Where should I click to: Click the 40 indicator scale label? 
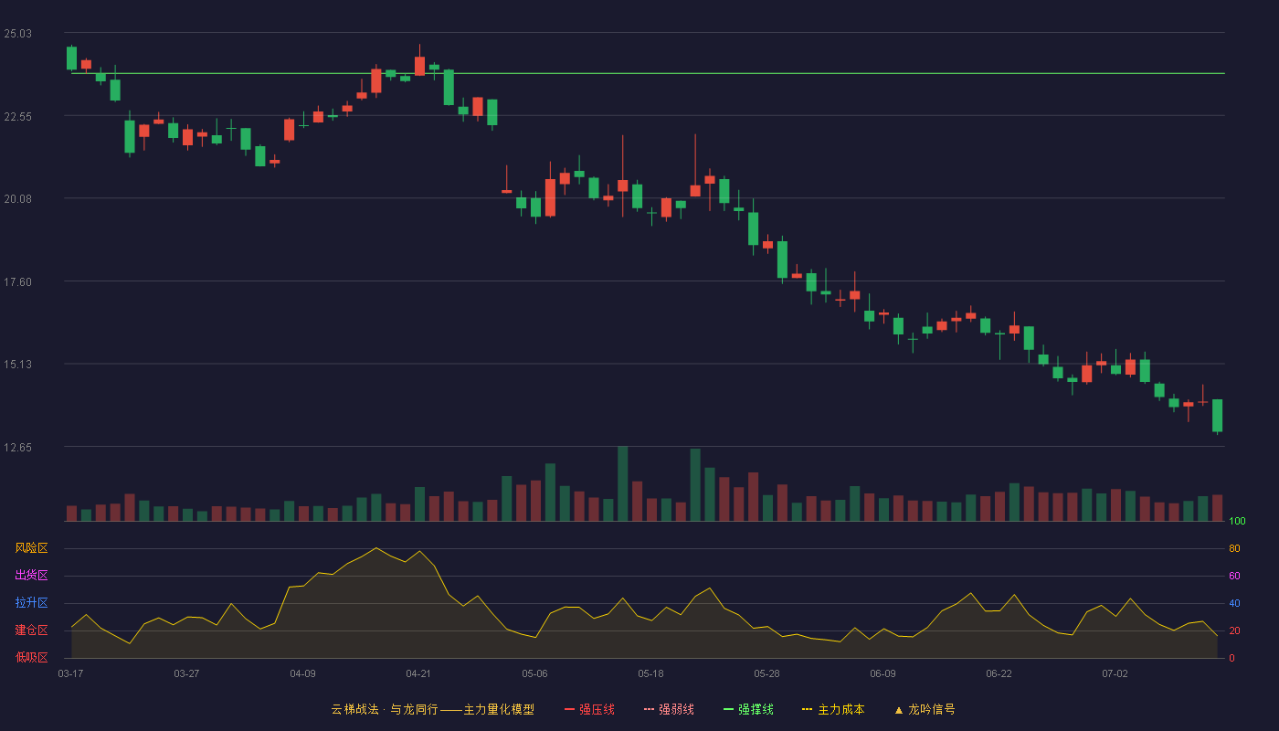(x=1234, y=603)
